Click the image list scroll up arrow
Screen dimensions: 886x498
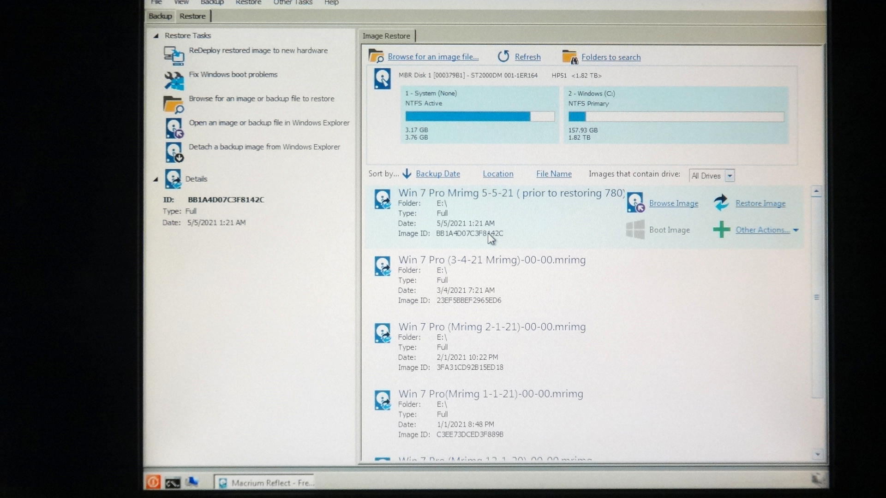(816, 191)
